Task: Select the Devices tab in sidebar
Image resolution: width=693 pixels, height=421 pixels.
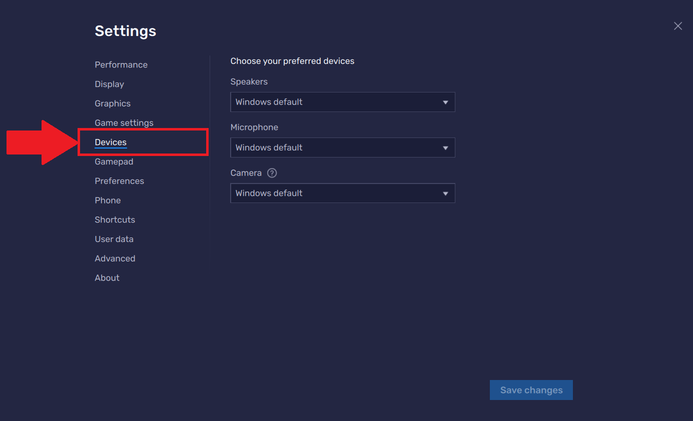Action: point(111,142)
